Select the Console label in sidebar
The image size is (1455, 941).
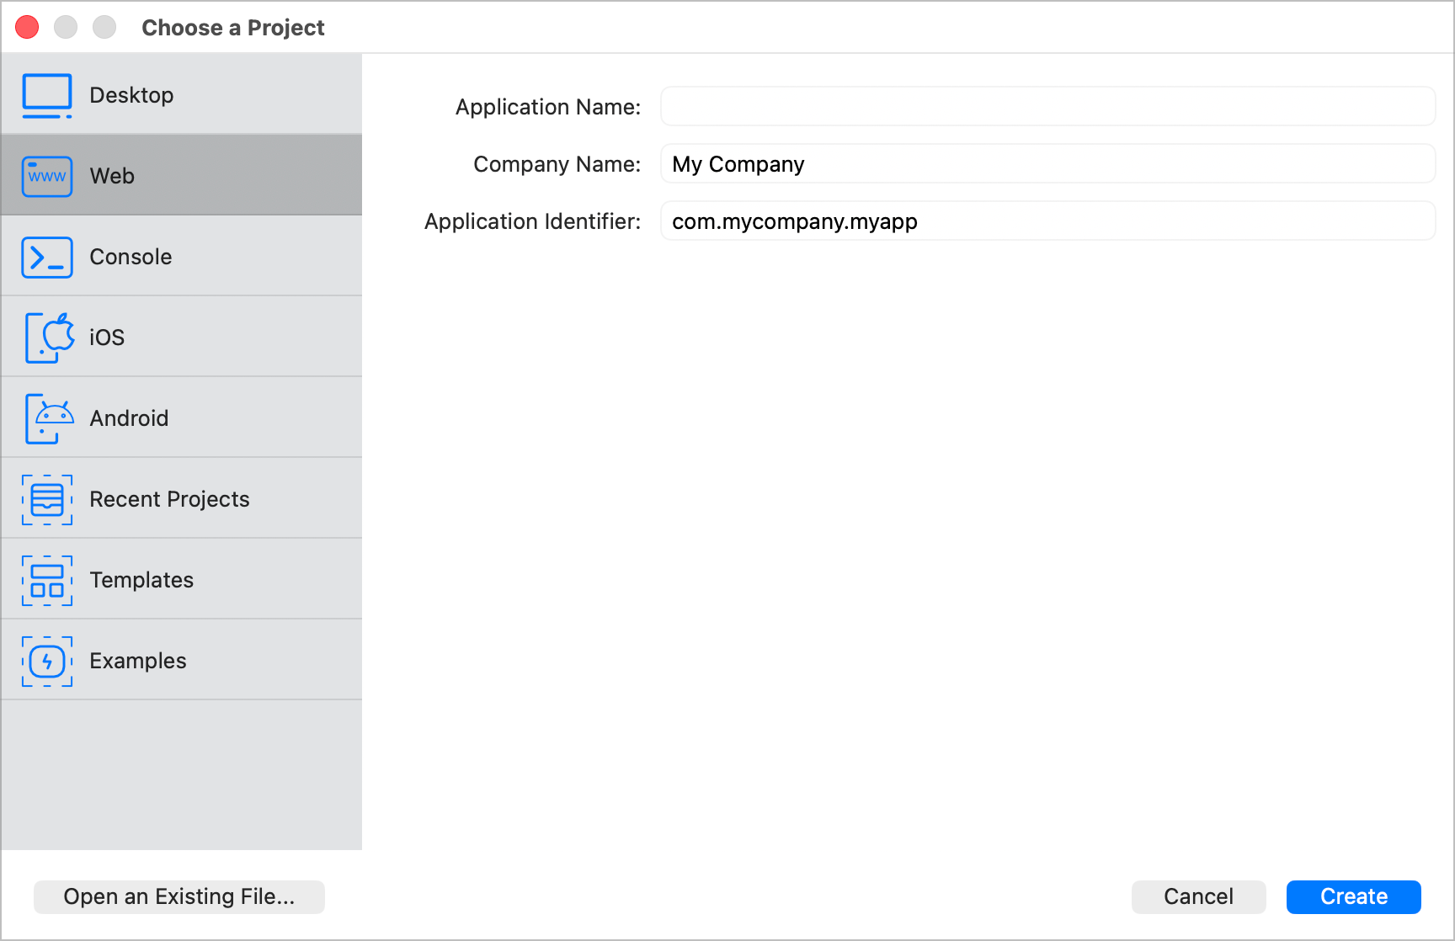tap(131, 257)
